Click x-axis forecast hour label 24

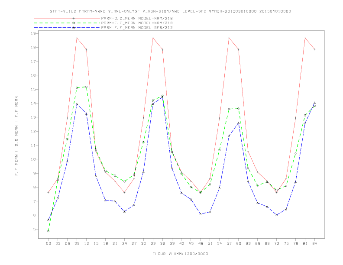[x=124, y=243]
